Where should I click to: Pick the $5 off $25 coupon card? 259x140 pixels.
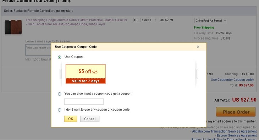pos(86,74)
